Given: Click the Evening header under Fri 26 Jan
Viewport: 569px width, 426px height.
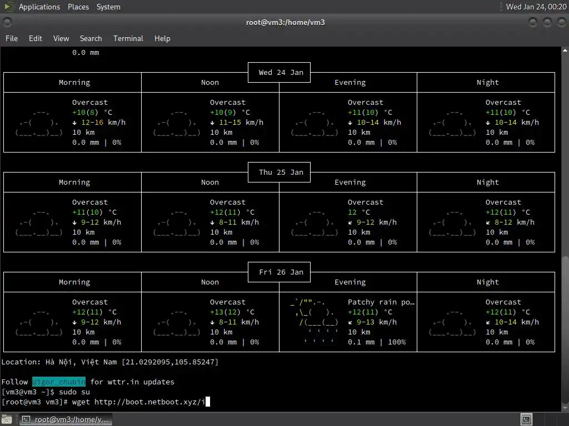Looking at the screenshot, I should point(350,282).
